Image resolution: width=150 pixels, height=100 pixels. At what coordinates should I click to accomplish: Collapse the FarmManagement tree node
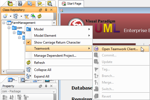(4, 23)
